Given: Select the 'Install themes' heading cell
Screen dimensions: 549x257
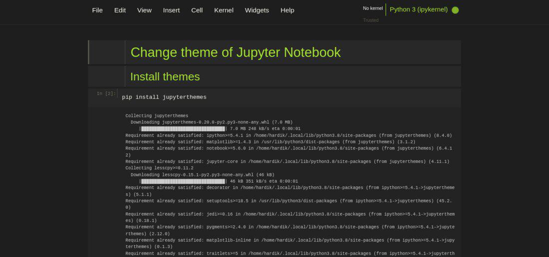Looking at the screenshot, I should [274, 77].
